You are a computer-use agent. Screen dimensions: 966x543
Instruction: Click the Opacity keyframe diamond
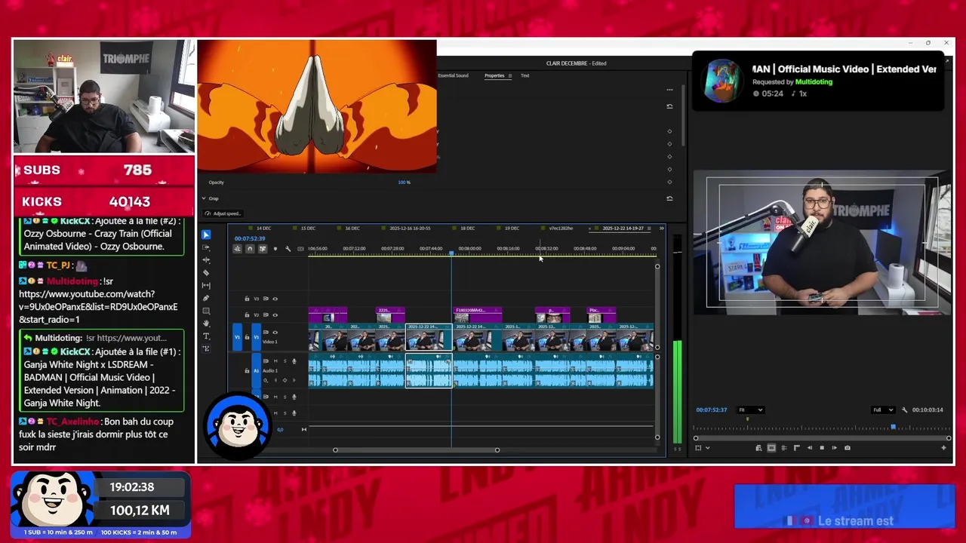click(x=669, y=182)
